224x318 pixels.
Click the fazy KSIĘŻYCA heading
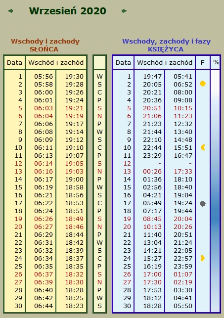pyautogui.click(x=166, y=45)
